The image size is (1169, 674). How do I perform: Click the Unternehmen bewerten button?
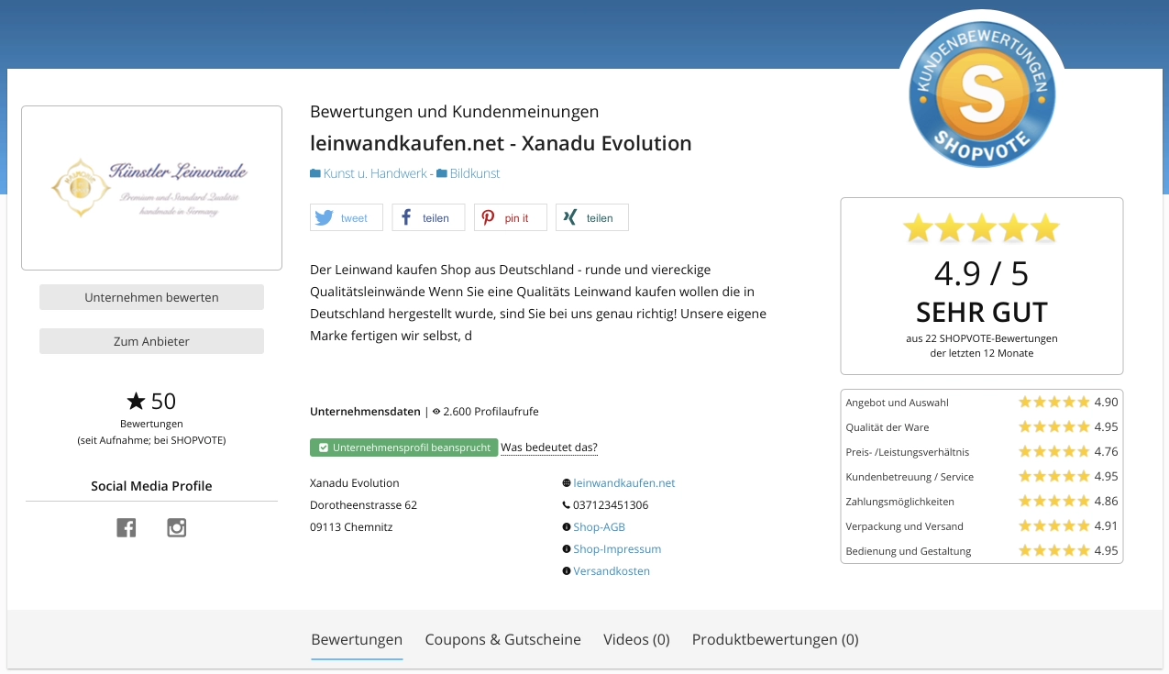(x=151, y=296)
